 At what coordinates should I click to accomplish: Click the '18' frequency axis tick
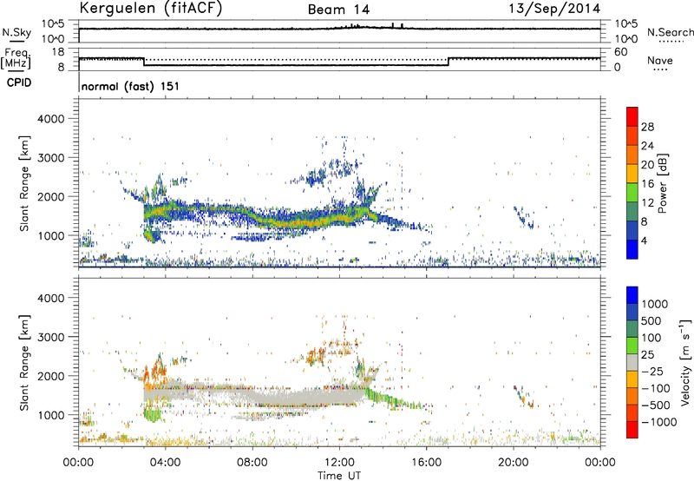57,52
